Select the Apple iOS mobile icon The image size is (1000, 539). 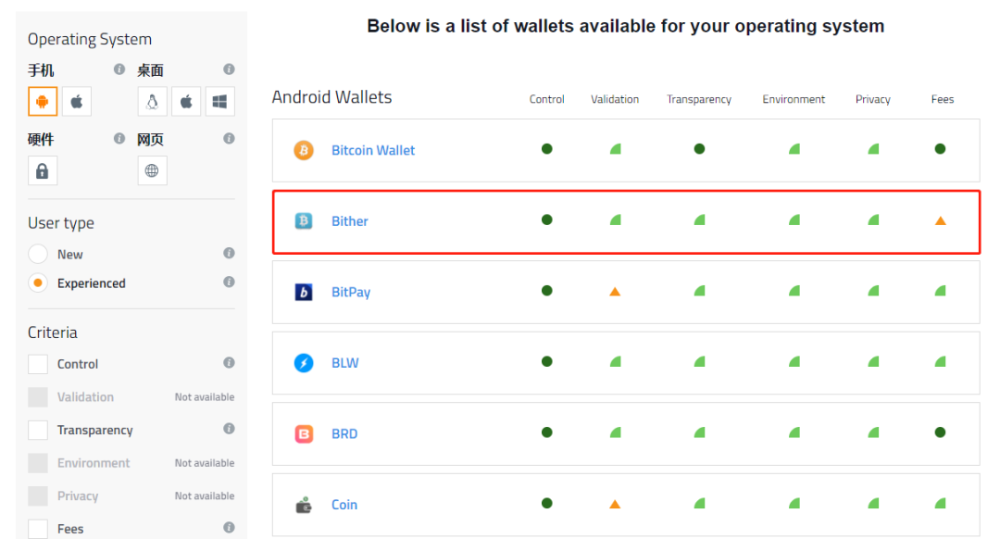[77, 102]
